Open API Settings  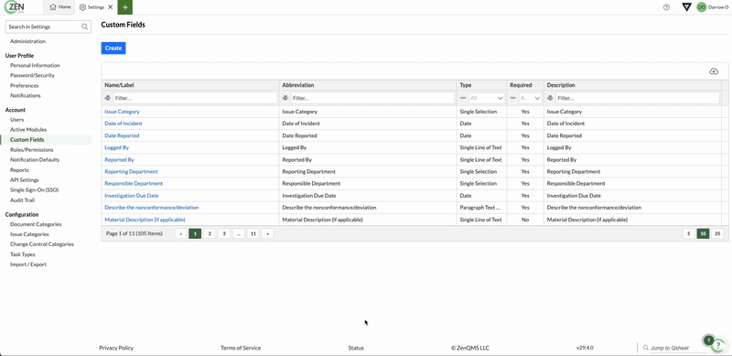[25, 180]
